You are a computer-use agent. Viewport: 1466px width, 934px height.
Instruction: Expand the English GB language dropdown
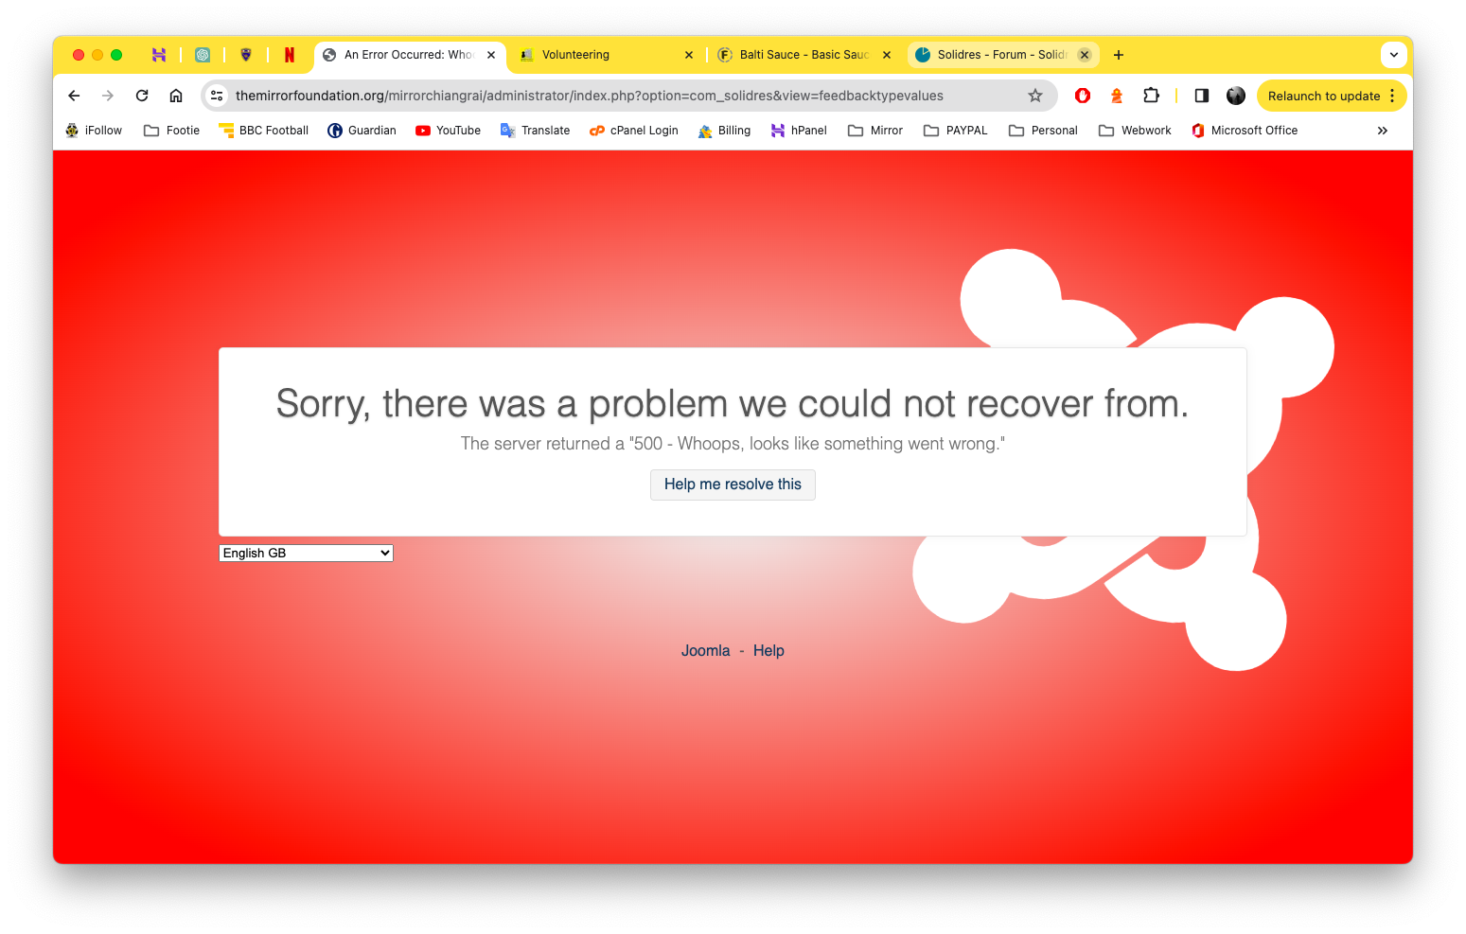(x=306, y=554)
